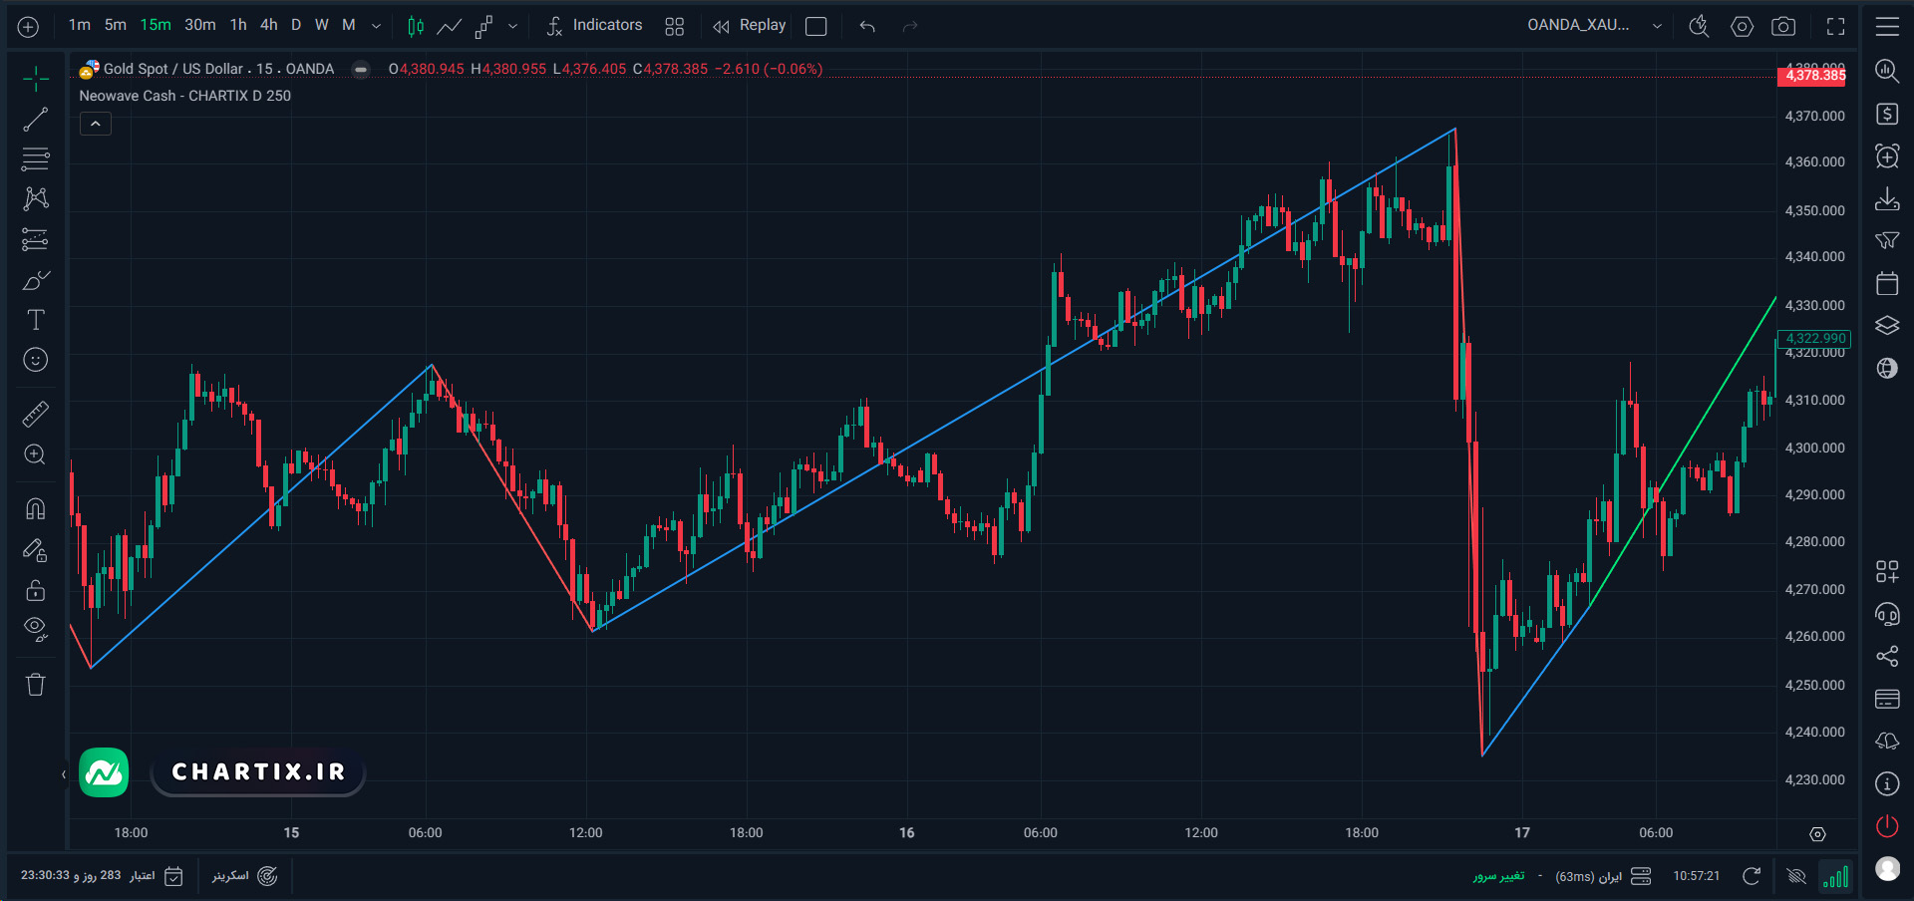1914x901 pixels.
Task: Hide all drawings using eye icon
Action: click(x=36, y=629)
